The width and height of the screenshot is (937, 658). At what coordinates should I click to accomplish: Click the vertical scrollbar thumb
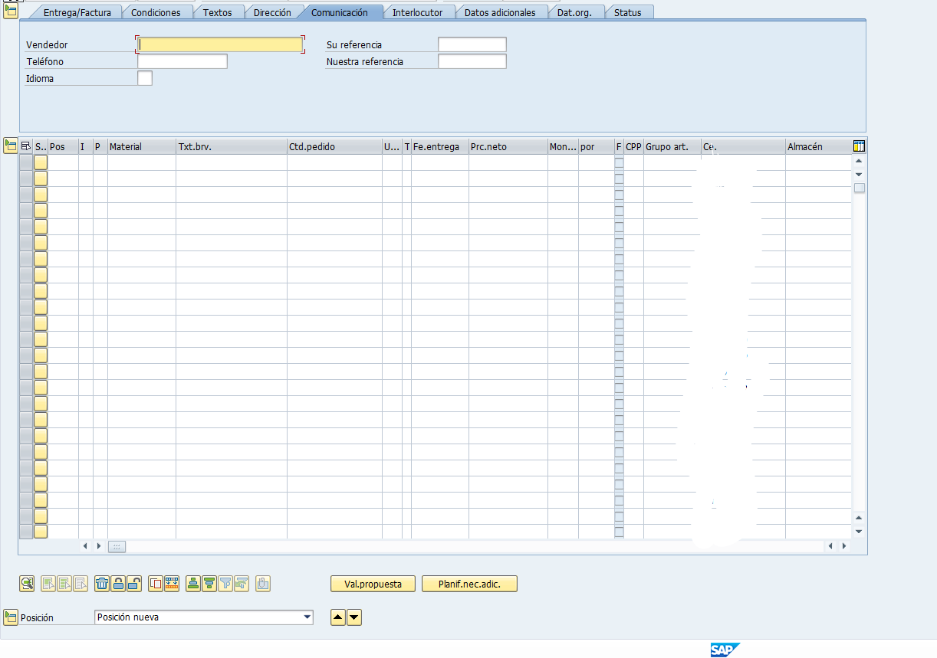[x=860, y=188]
